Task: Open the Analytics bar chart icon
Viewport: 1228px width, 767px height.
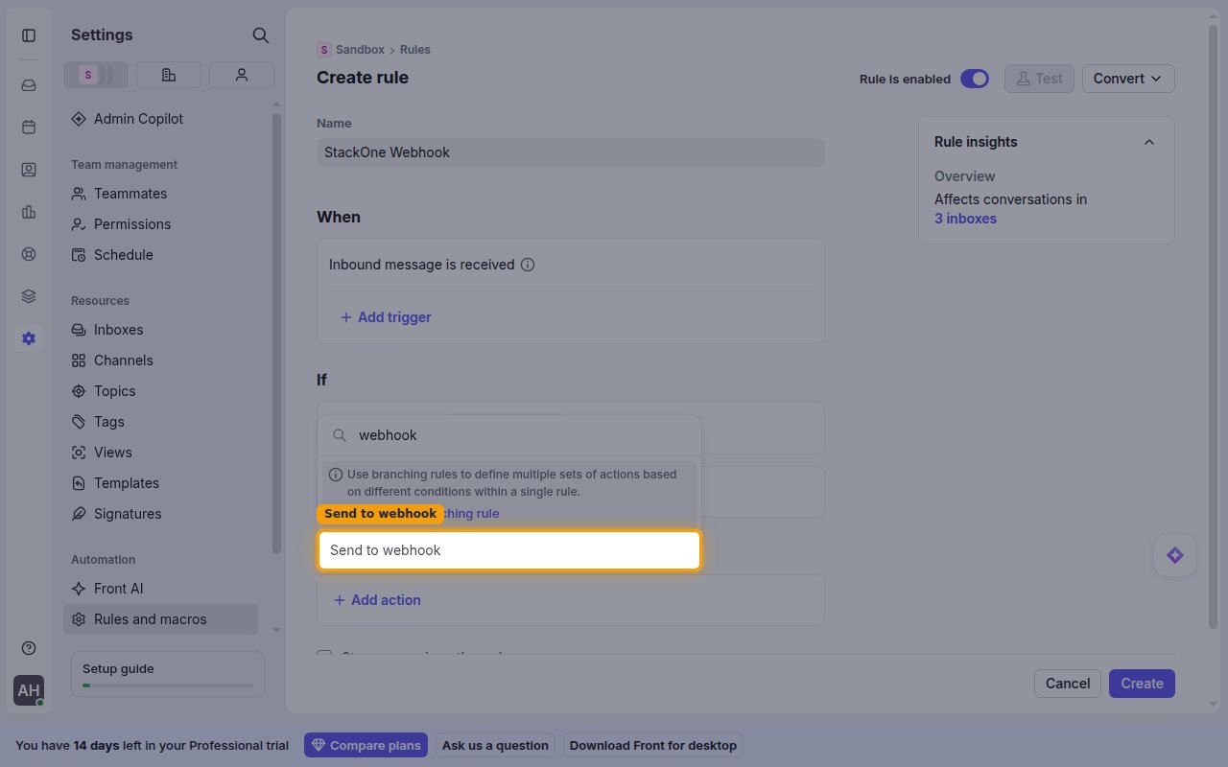Action: [x=29, y=212]
